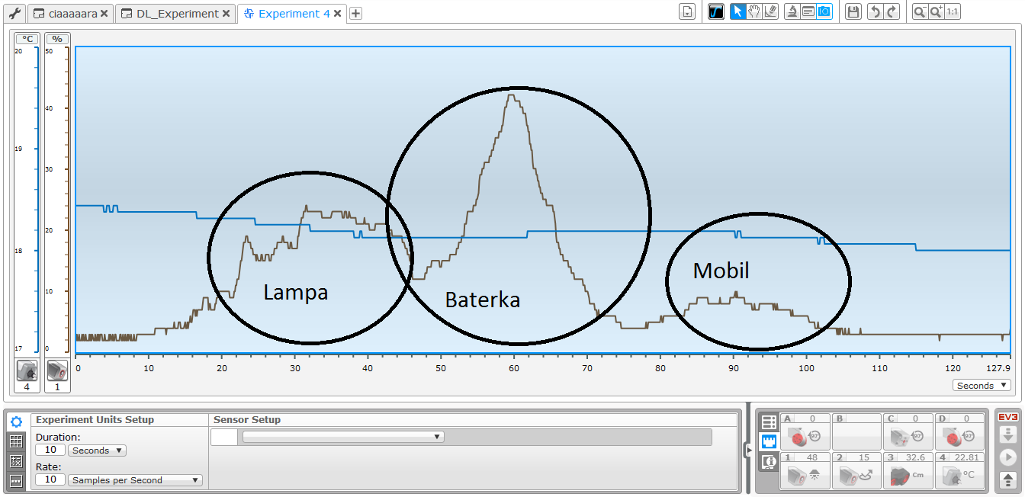Image resolution: width=1025 pixels, height=497 pixels.
Task: Select the Comment tool icon
Action: coord(808,11)
